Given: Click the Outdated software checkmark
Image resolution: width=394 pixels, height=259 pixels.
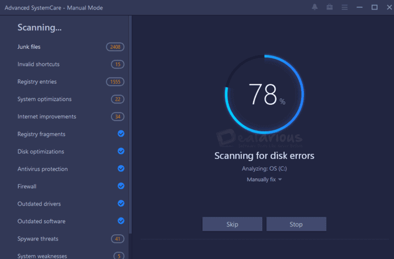Looking at the screenshot, I should pos(121,221).
